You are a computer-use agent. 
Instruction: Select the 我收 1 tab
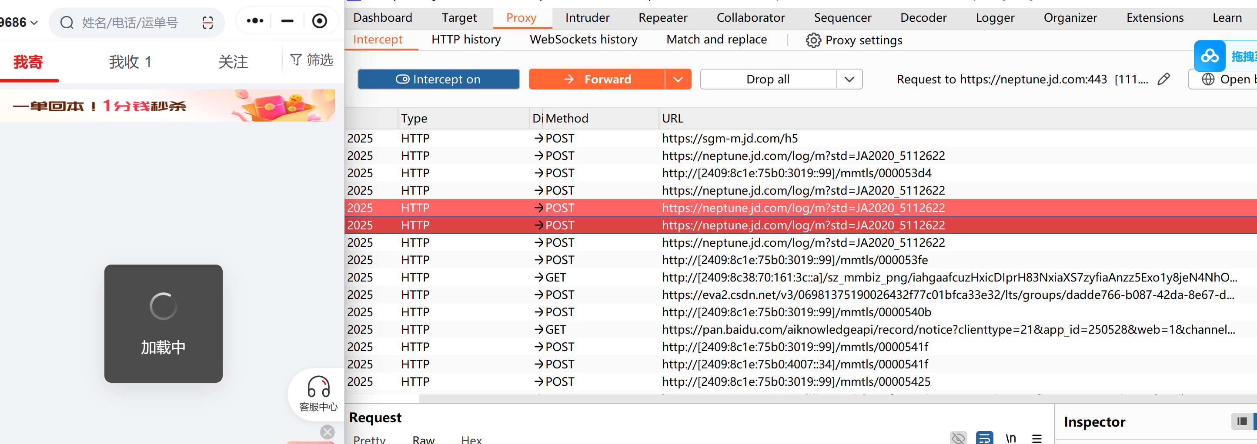(130, 62)
